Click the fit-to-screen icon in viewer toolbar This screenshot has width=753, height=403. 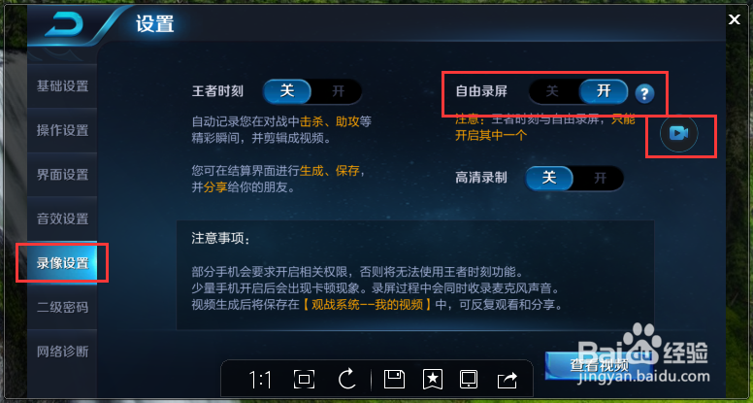304,380
